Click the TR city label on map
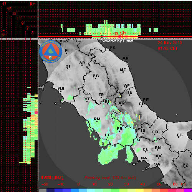Screen dimensions: 192x192 101,95
